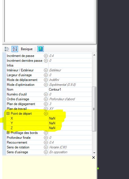Click the scrollbar up arrow

point(94,55)
